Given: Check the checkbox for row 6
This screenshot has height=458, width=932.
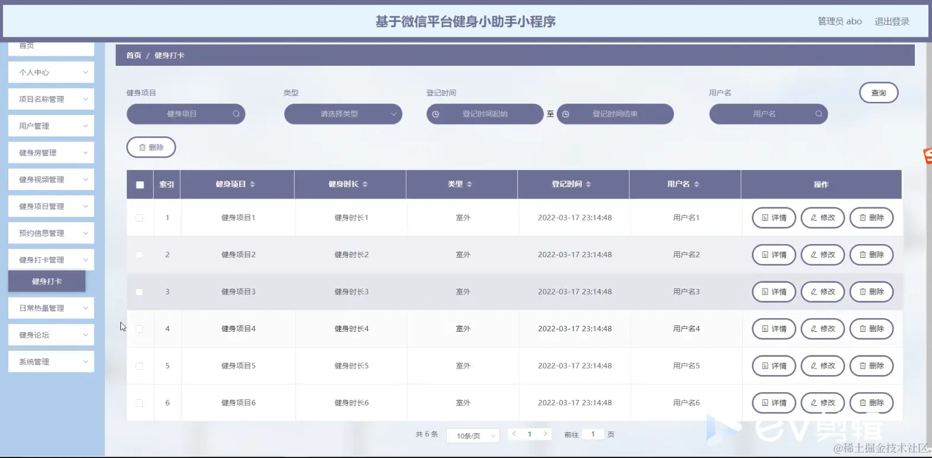Looking at the screenshot, I should coord(139,403).
